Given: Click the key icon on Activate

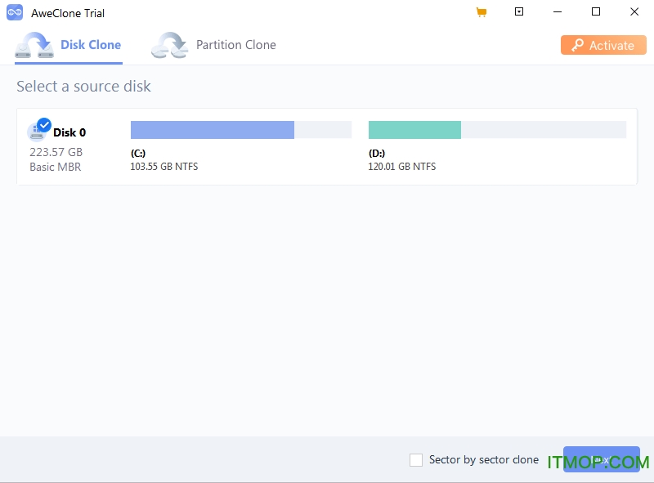Looking at the screenshot, I should [x=577, y=46].
